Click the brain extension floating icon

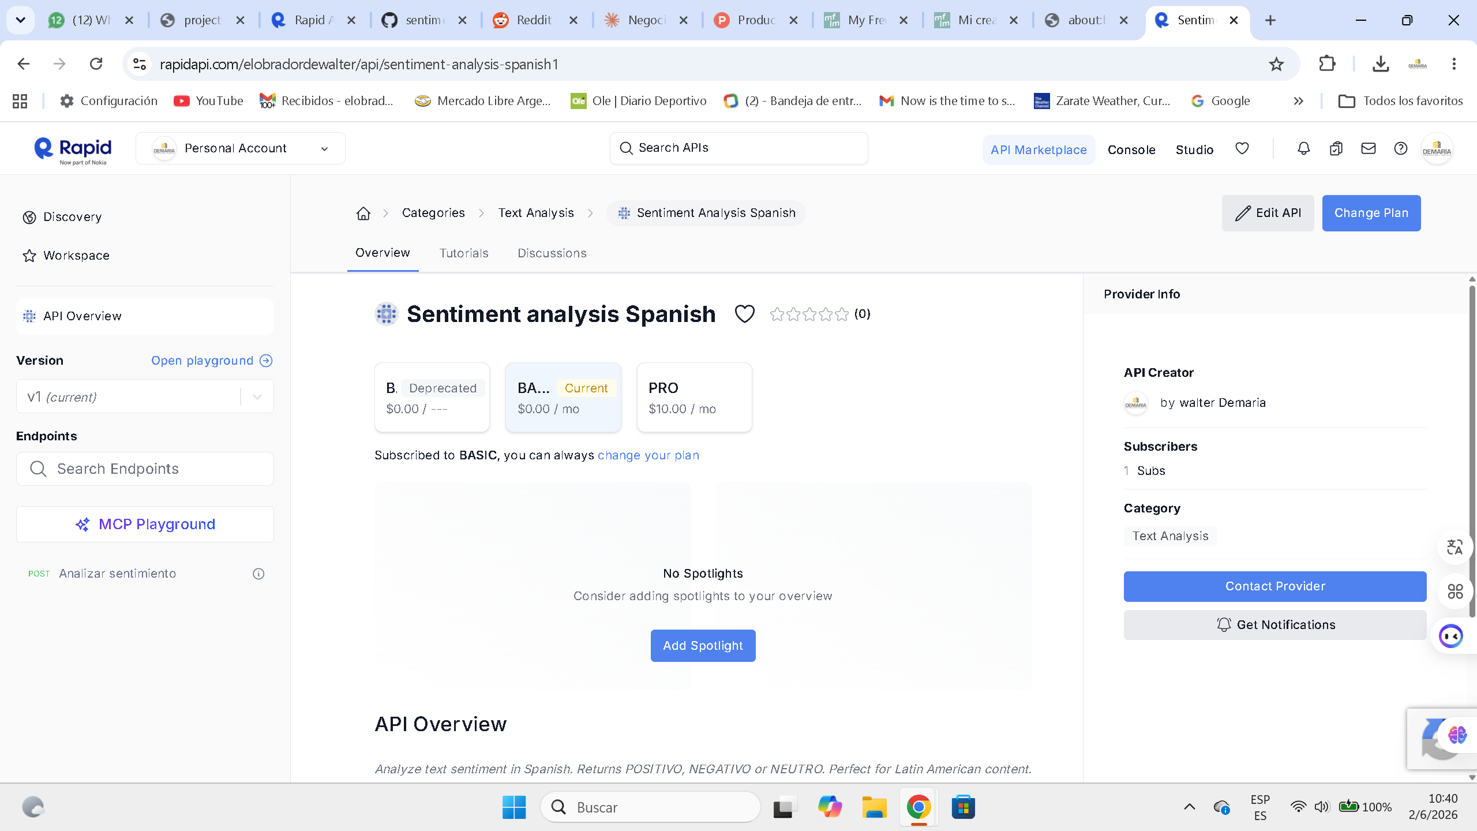1457,735
